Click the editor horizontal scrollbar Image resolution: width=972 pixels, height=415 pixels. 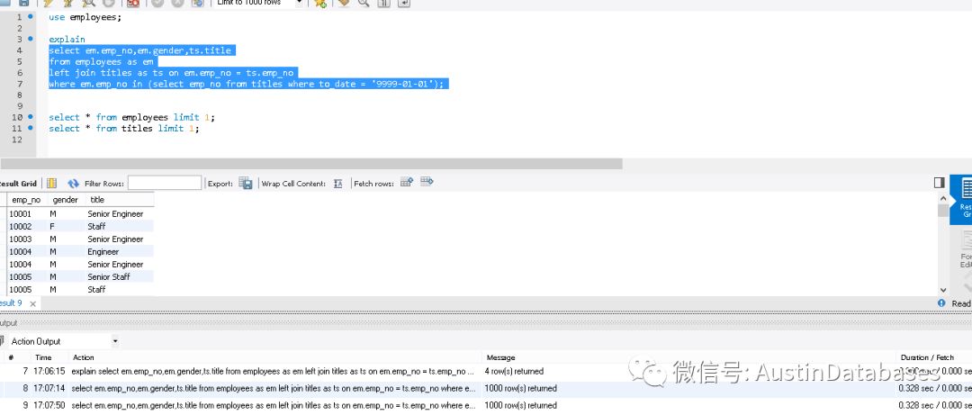311,164
